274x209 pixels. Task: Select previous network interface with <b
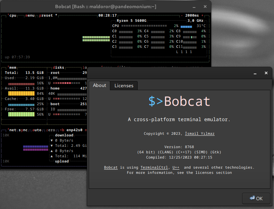(62, 130)
